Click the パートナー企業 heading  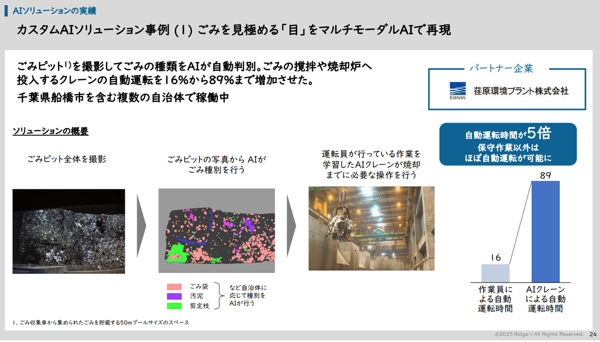[501, 69]
